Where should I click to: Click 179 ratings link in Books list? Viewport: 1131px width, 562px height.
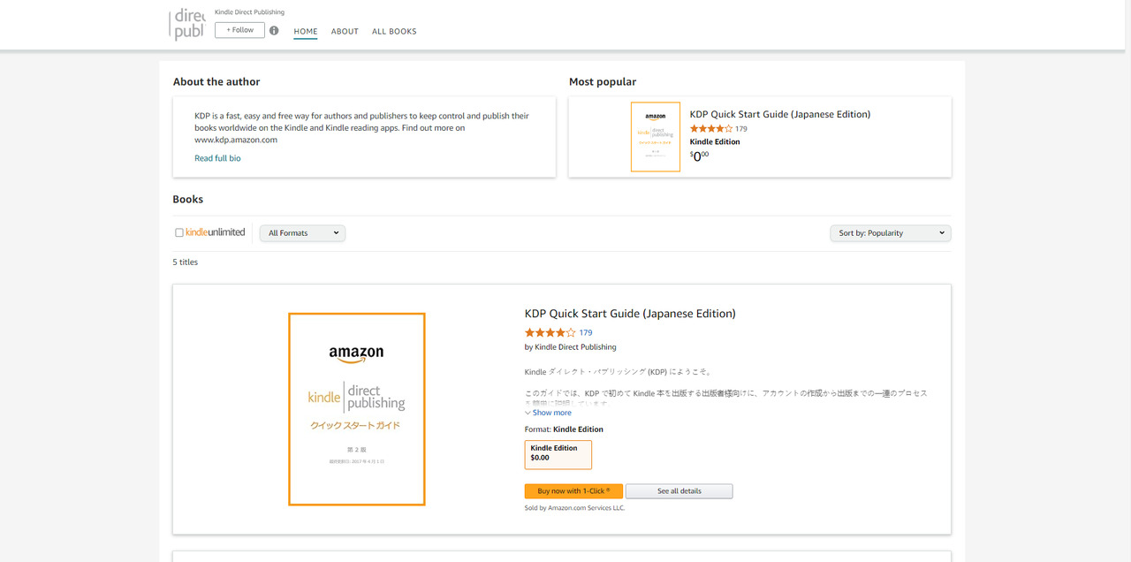click(x=586, y=333)
